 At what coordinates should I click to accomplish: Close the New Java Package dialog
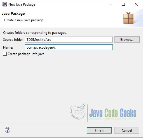[x=136, y=4]
